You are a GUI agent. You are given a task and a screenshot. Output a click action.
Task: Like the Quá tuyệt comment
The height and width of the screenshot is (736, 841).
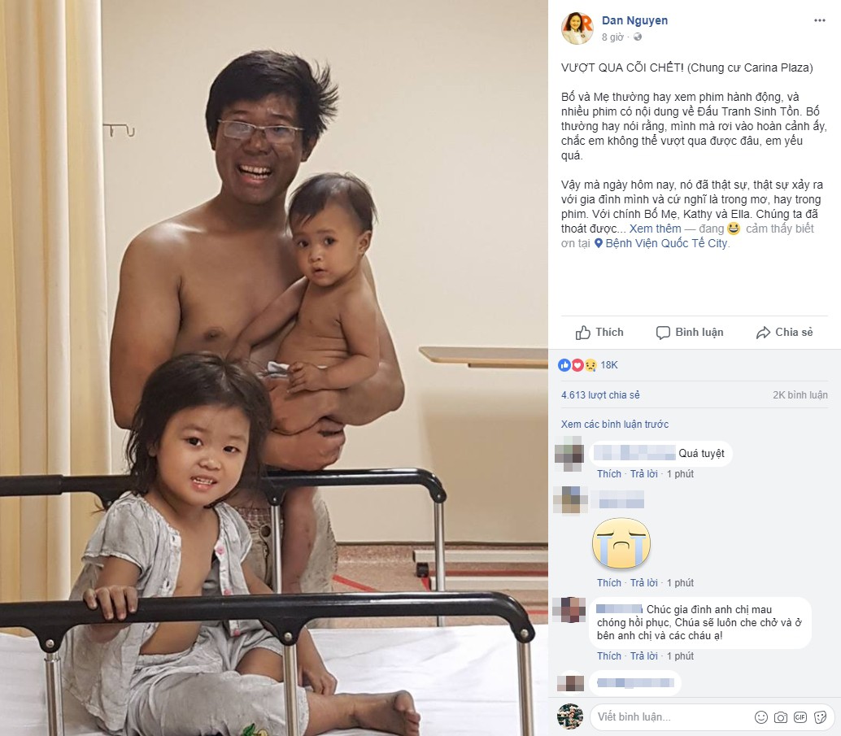coord(608,474)
